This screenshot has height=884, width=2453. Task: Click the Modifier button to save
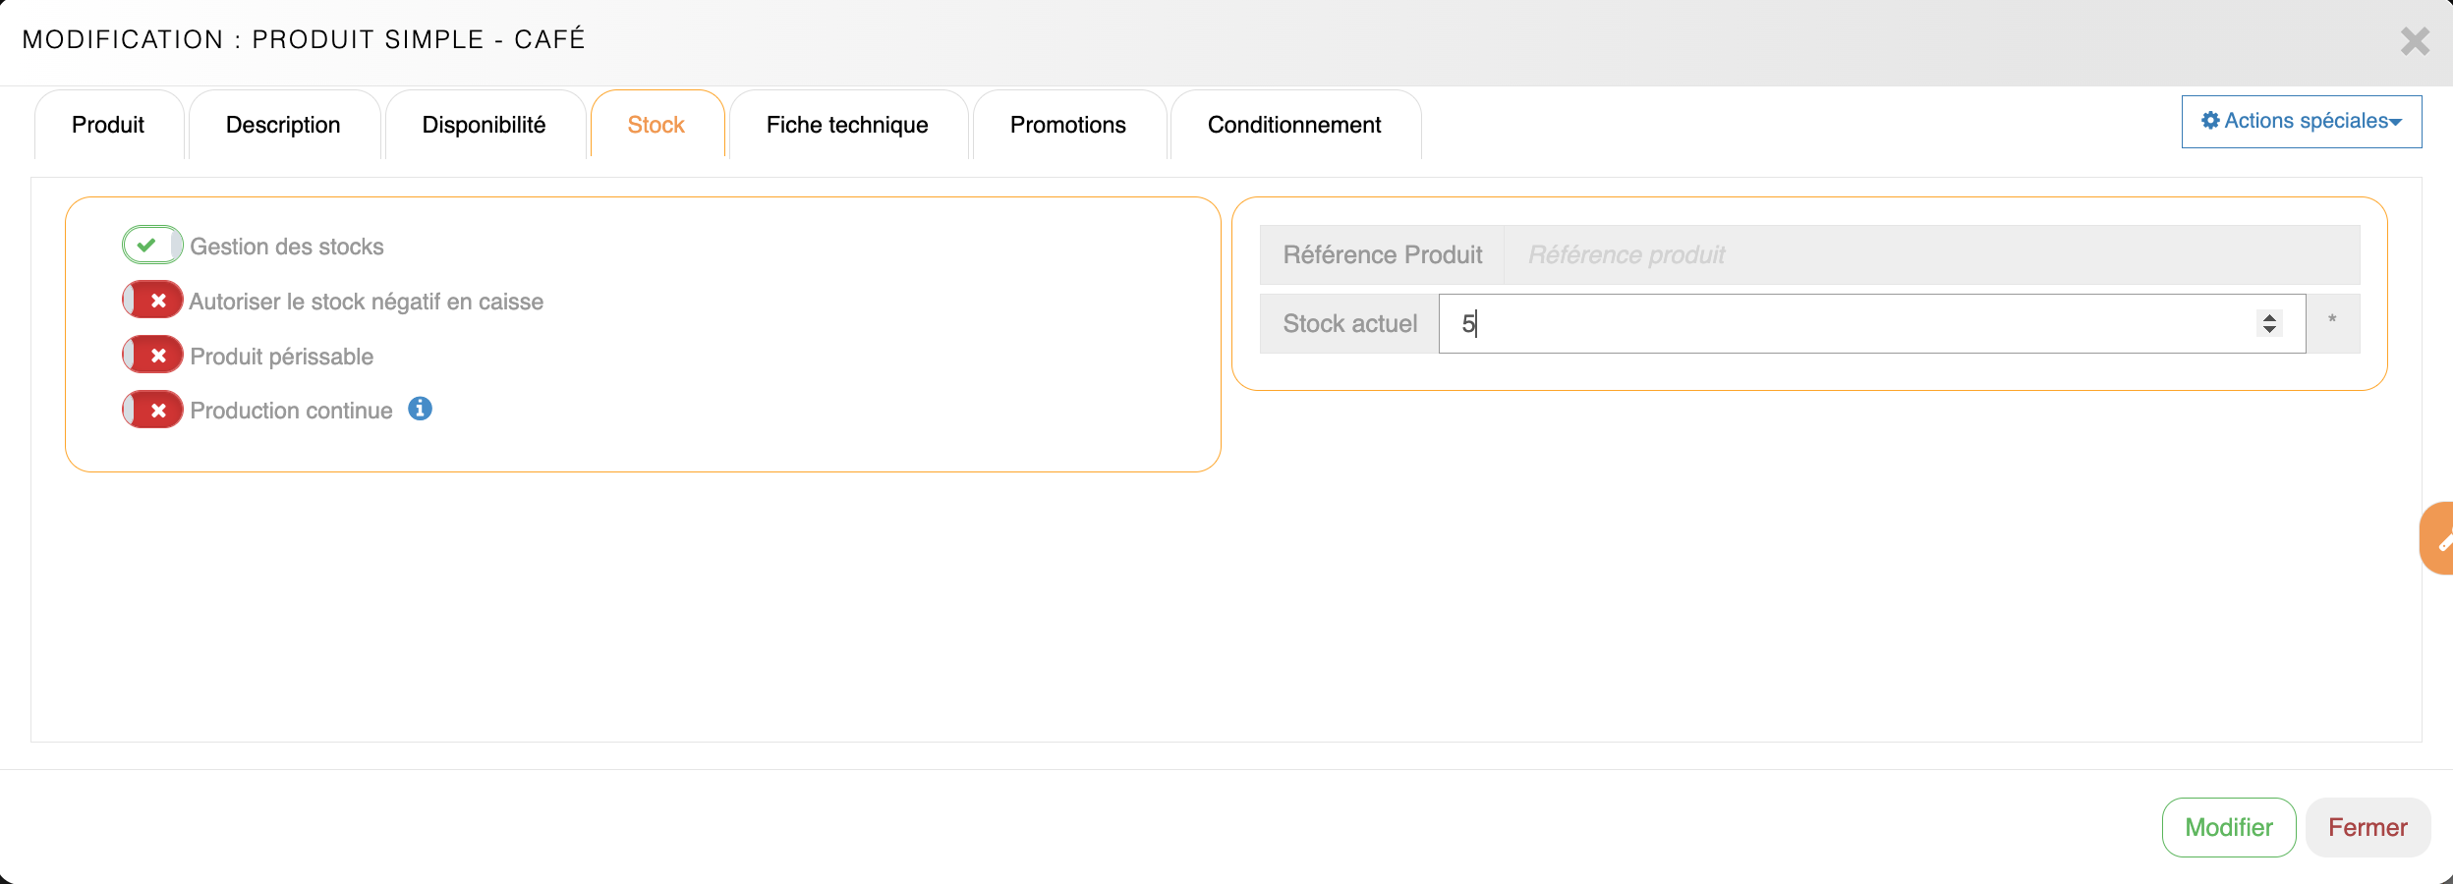[2228, 827]
